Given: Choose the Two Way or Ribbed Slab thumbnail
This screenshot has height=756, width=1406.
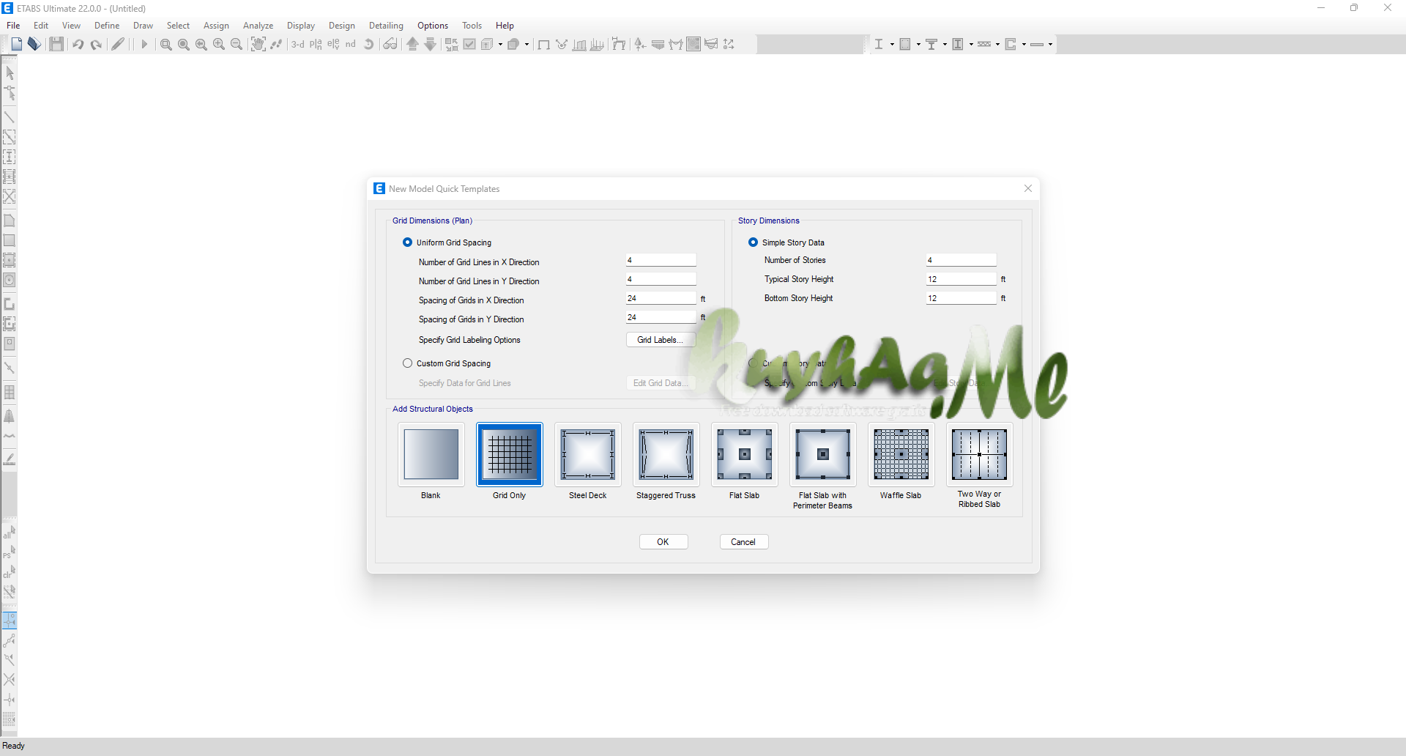Looking at the screenshot, I should [x=980, y=454].
